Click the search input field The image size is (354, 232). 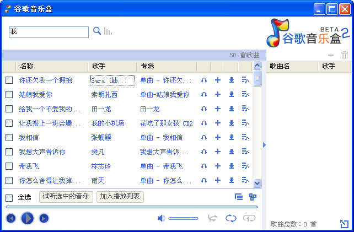pos(49,32)
